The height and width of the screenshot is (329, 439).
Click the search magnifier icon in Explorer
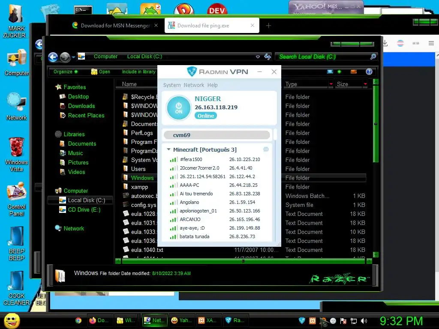[x=373, y=57]
